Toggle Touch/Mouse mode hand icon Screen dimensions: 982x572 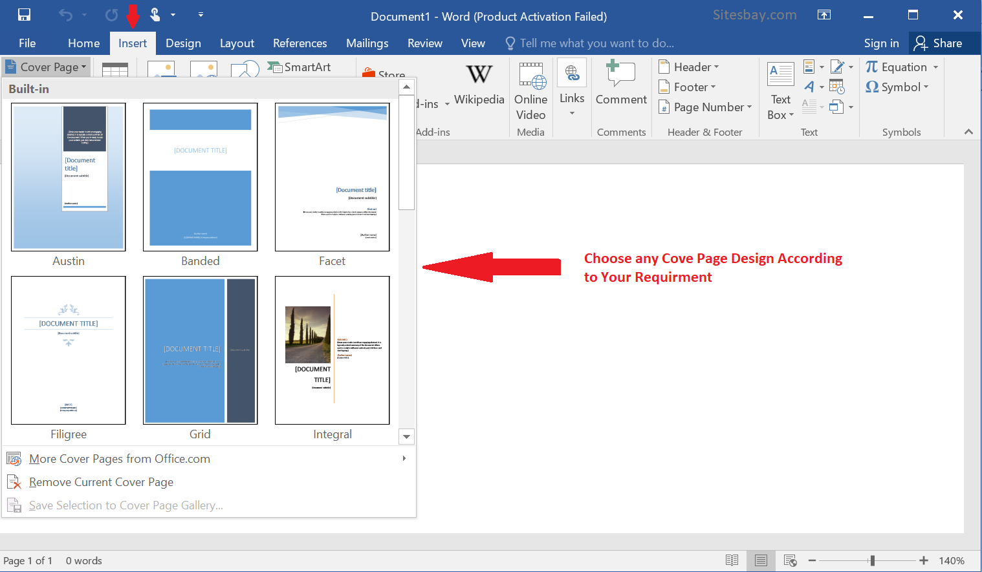155,14
